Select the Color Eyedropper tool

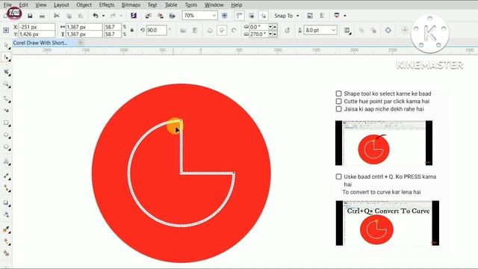tap(6, 229)
